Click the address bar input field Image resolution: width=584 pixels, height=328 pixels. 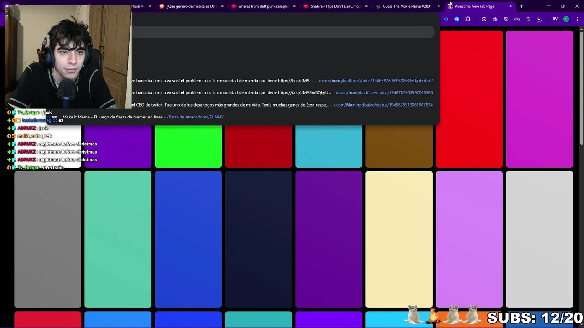pyautogui.click(x=283, y=32)
